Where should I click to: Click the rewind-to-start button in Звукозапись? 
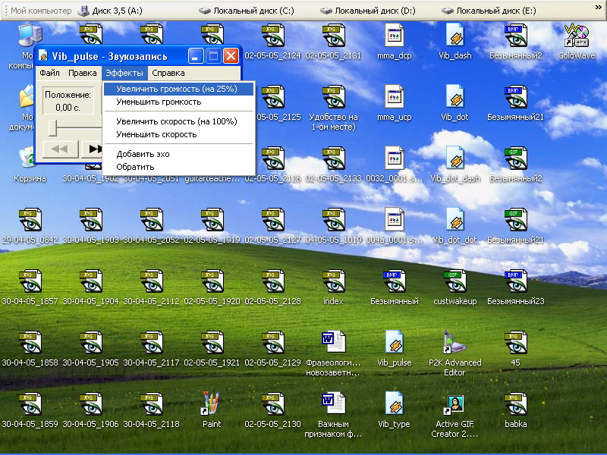60,149
